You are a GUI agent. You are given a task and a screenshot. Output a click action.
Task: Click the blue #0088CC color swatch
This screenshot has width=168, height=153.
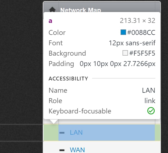(x=123, y=32)
